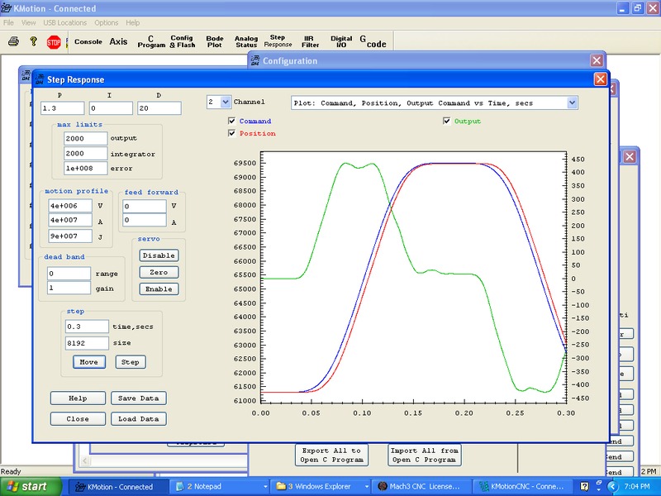Uncheck the Command plot checkbox
Screen dimensions: 661x496
232,121
